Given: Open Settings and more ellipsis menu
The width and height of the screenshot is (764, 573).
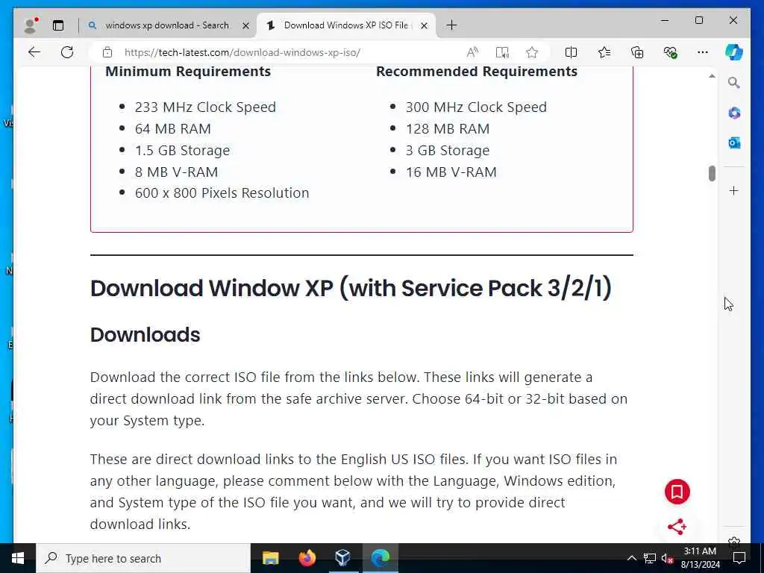Looking at the screenshot, I should [702, 52].
